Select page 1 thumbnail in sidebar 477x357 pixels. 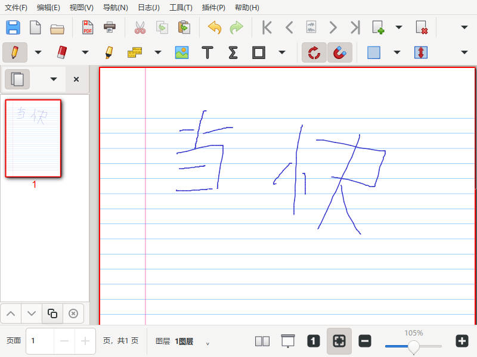click(x=33, y=138)
